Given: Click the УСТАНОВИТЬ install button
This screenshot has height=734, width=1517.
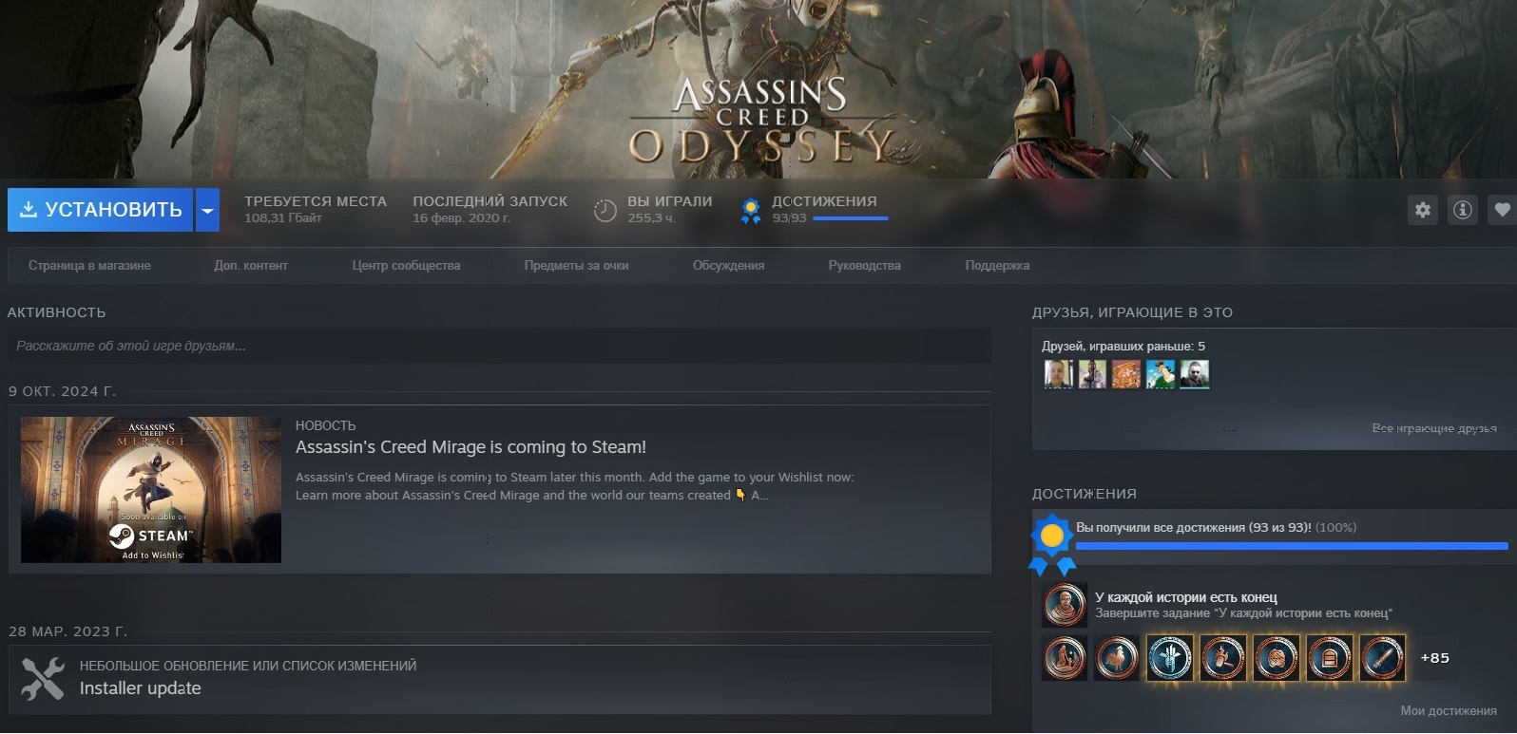Looking at the screenshot, I should click(x=100, y=210).
